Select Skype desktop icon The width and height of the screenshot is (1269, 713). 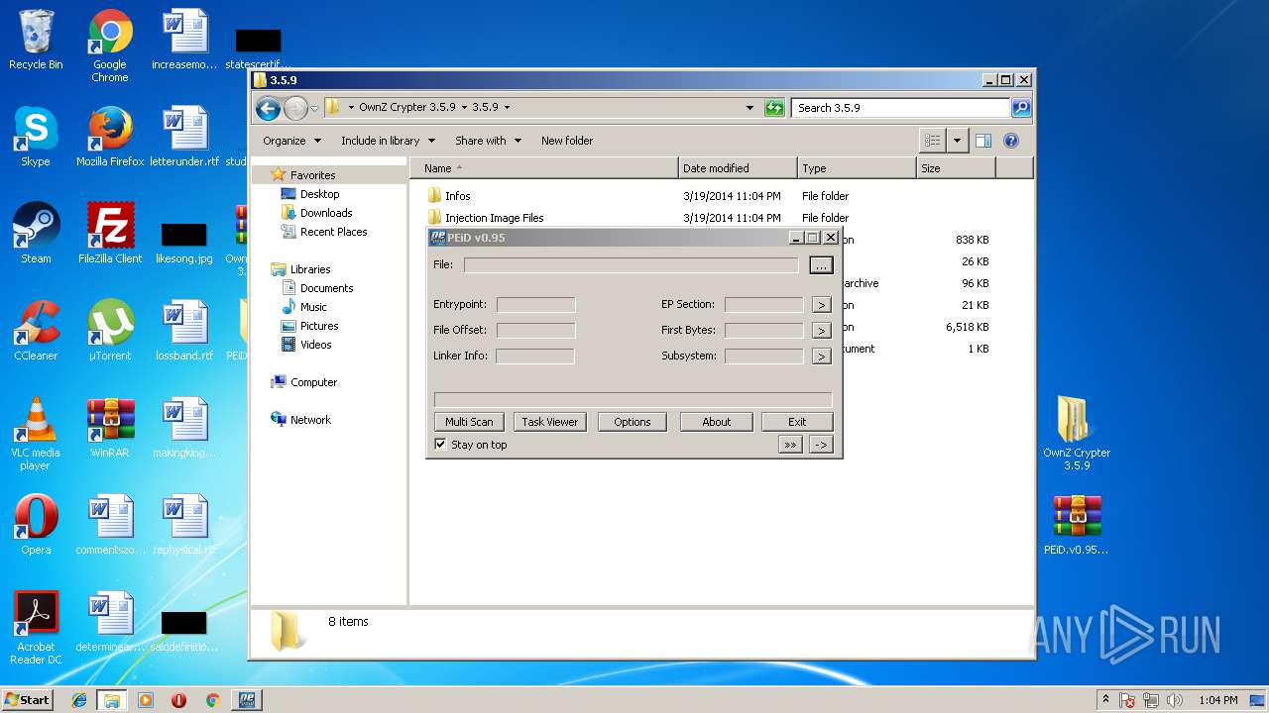click(36, 137)
